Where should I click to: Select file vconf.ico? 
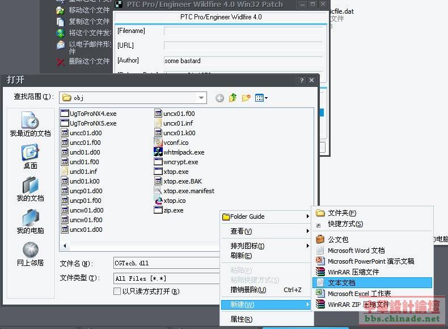(x=171, y=143)
